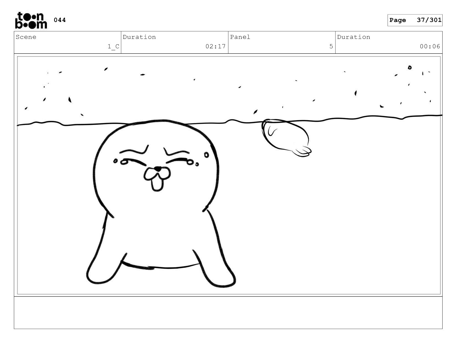Click the Toon Boom logo
The width and height of the screenshot is (457, 354).
click(31, 20)
